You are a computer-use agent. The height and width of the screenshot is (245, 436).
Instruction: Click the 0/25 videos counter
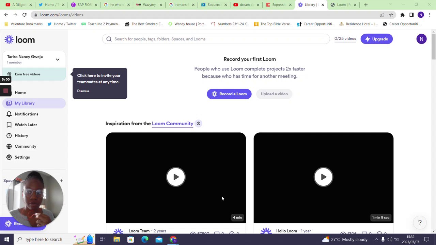point(345,39)
